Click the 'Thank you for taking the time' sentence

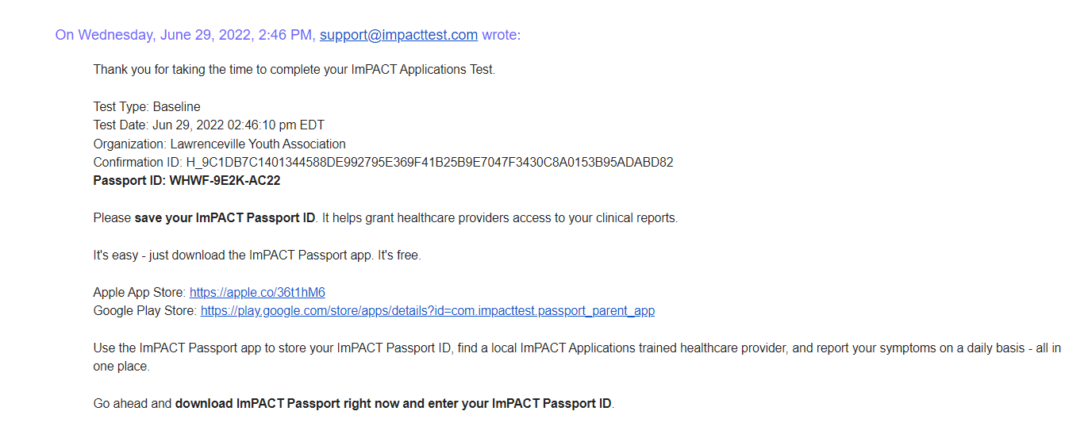(x=294, y=70)
